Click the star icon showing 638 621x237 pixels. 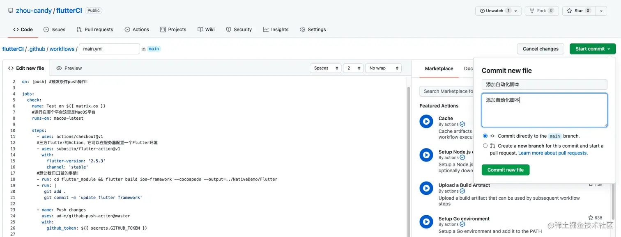(591, 218)
